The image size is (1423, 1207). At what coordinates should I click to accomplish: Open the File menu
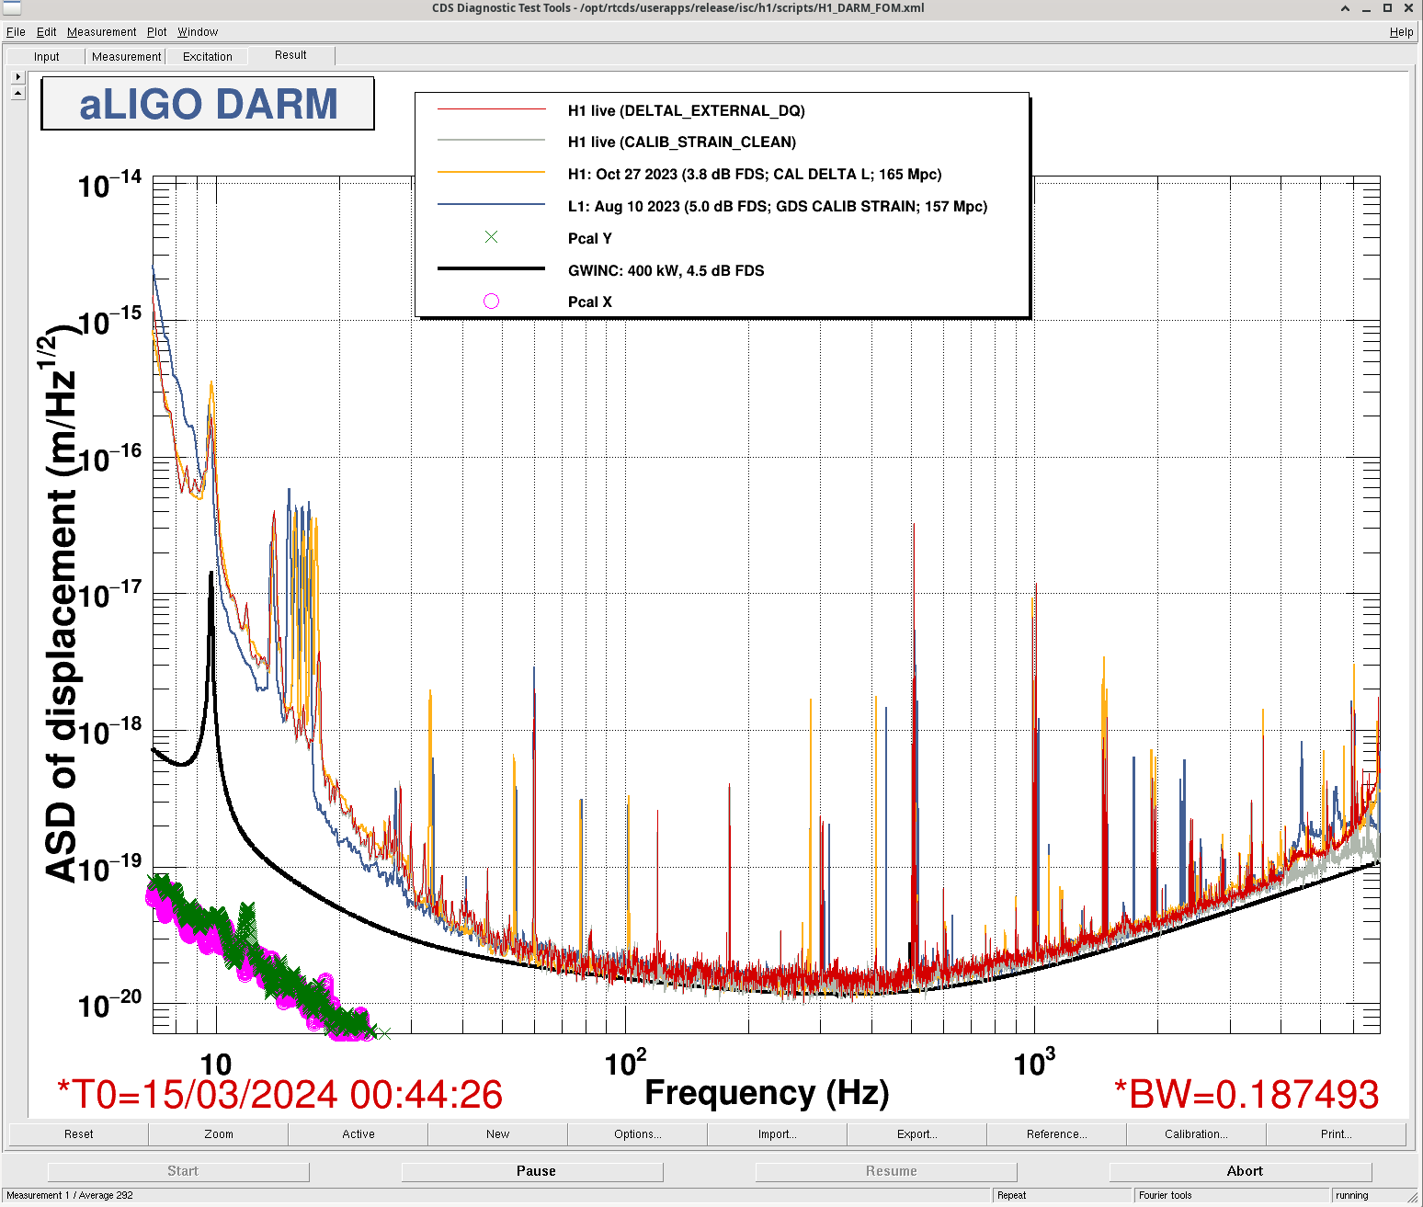pyautogui.click(x=16, y=32)
